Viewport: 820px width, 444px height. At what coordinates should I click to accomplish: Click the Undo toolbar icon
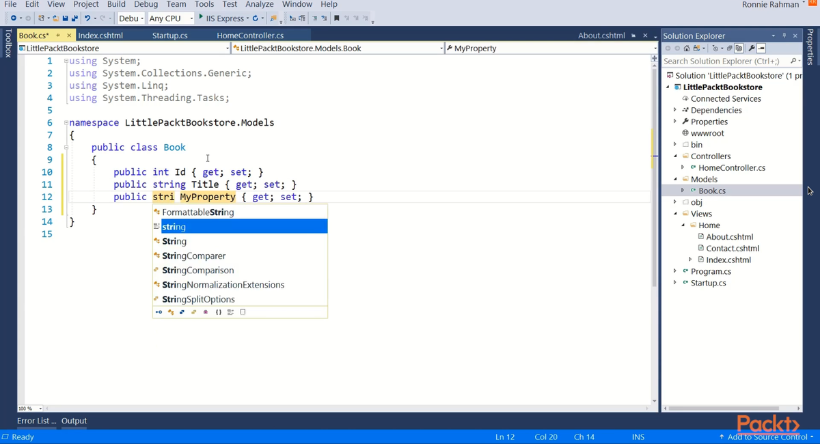coord(87,18)
